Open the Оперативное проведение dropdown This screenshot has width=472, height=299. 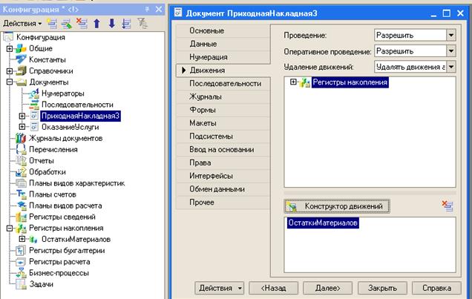[x=451, y=51]
